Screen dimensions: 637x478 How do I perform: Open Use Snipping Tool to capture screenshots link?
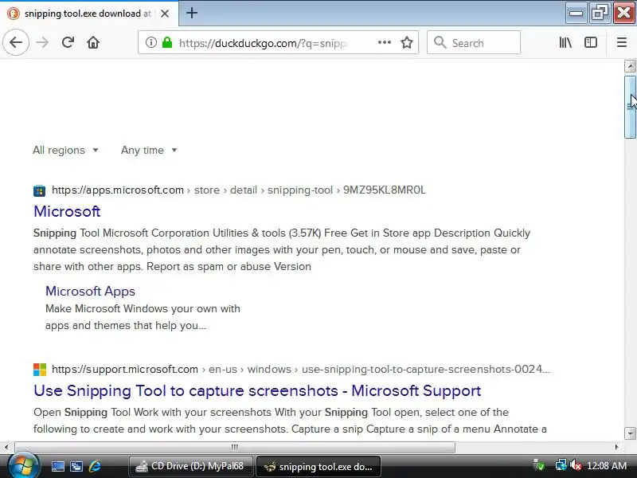pos(257,390)
